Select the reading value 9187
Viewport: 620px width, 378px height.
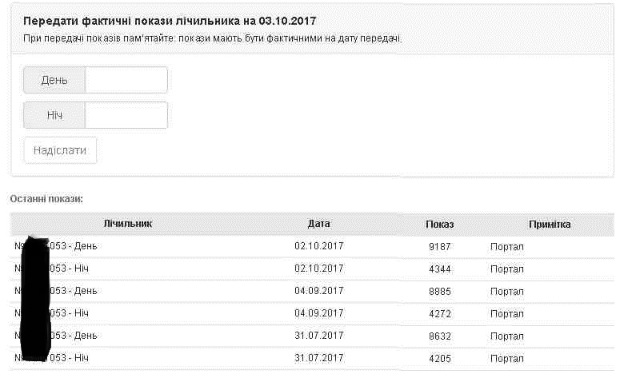click(x=440, y=247)
